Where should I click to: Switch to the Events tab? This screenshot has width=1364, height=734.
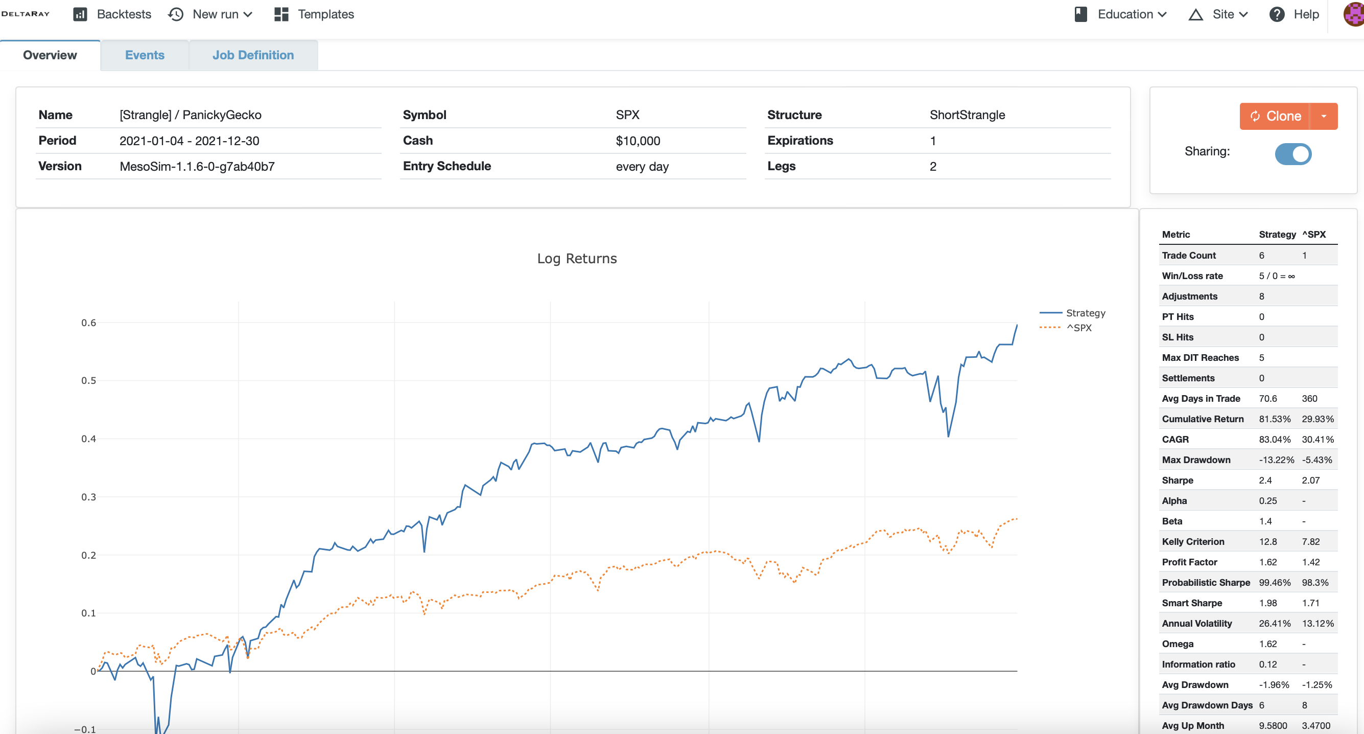pos(145,55)
